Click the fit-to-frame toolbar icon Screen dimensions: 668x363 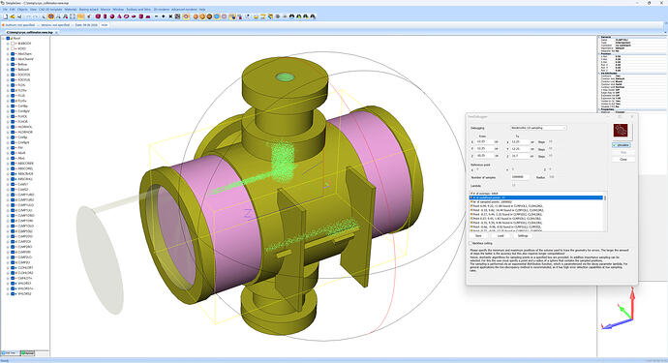pyautogui.click(x=73, y=16)
